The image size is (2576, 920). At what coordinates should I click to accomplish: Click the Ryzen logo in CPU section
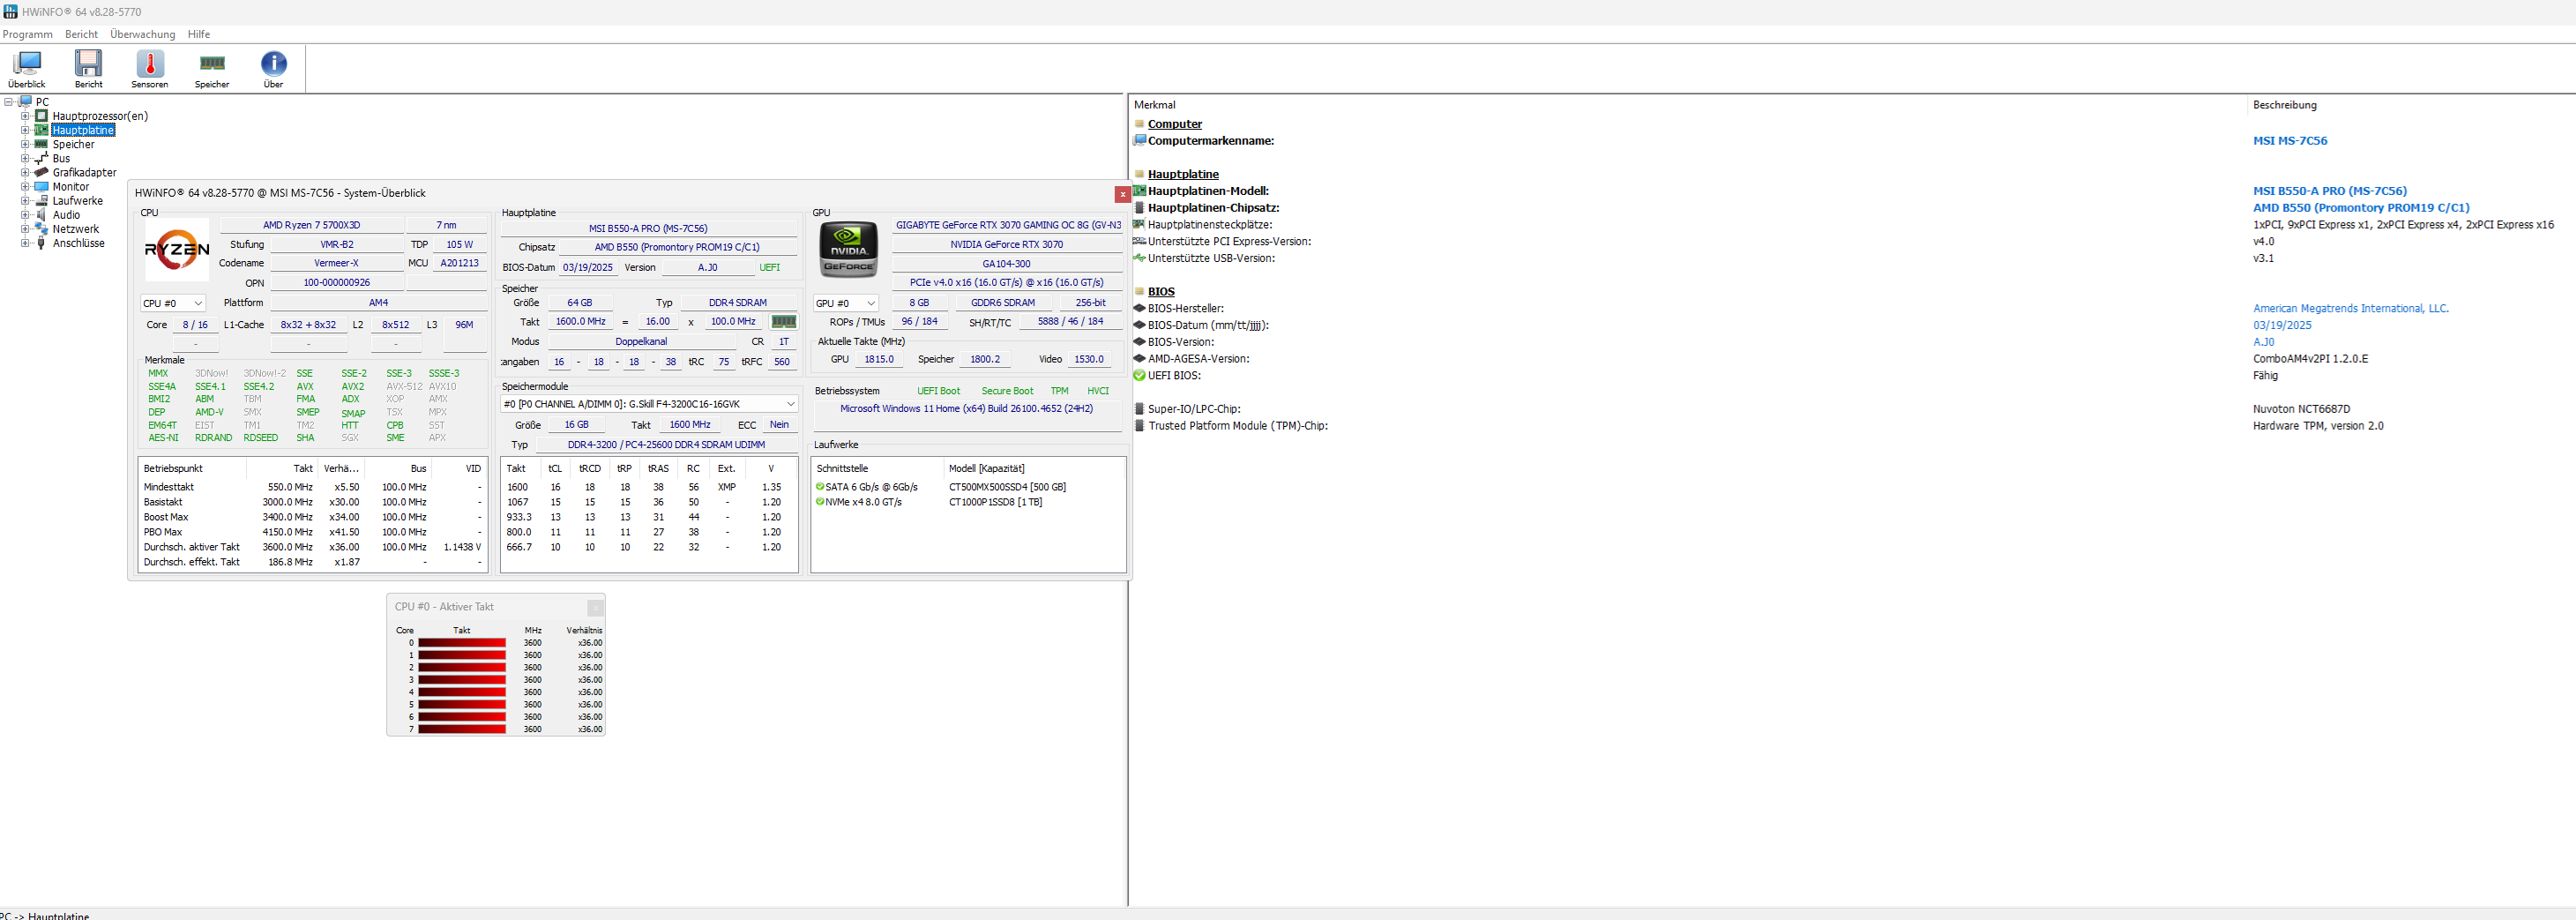click(177, 250)
